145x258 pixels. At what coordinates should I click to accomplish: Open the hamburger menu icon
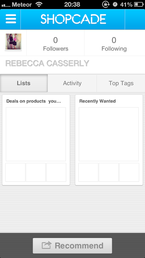11,19
